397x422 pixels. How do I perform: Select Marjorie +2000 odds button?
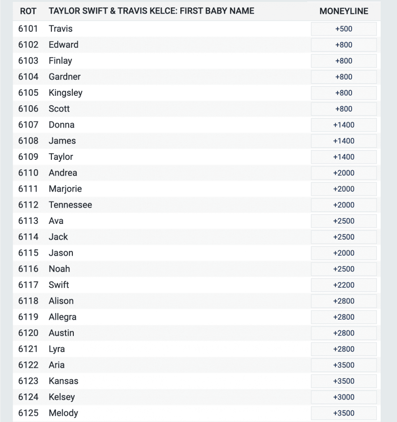pyautogui.click(x=344, y=189)
